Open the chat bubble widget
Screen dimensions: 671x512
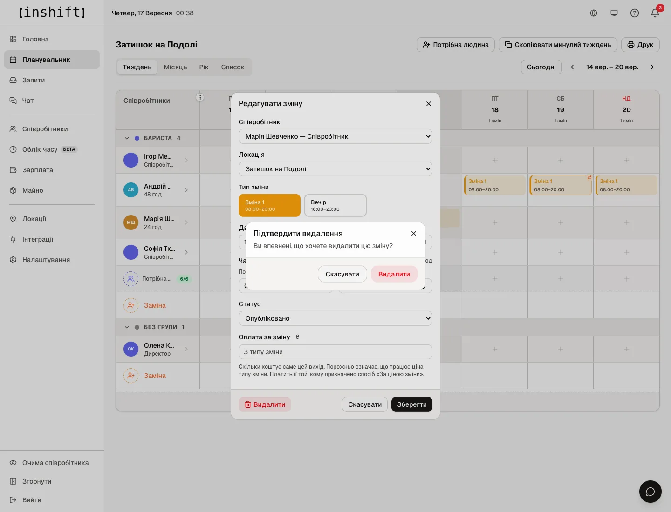click(650, 492)
